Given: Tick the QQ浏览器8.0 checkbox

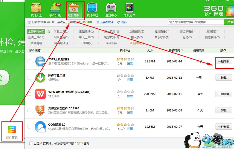Looking at the screenshot, I should pos(29,127).
